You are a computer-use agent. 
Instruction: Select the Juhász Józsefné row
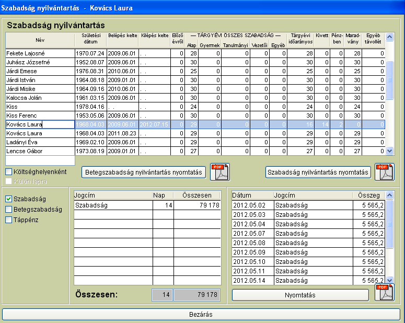click(x=195, y=62)
